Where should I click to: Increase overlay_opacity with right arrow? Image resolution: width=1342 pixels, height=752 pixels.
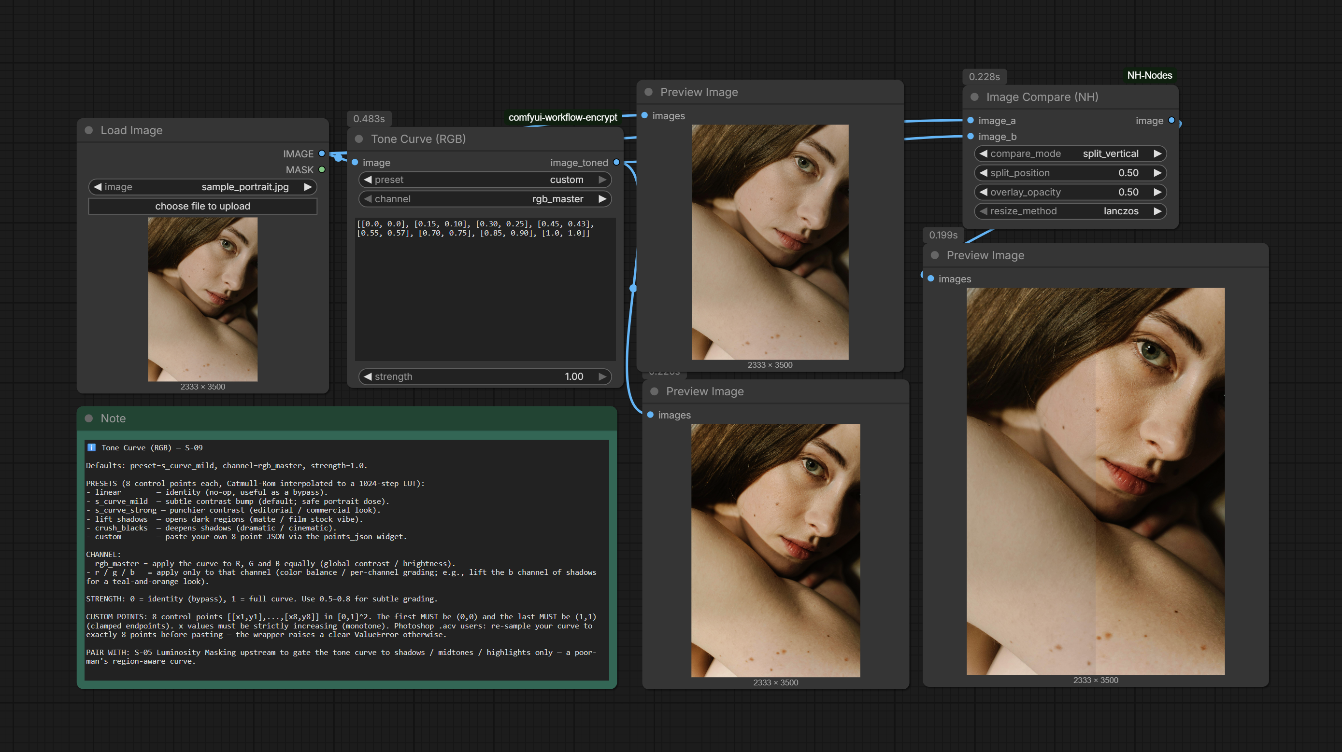click(1157, 192)
